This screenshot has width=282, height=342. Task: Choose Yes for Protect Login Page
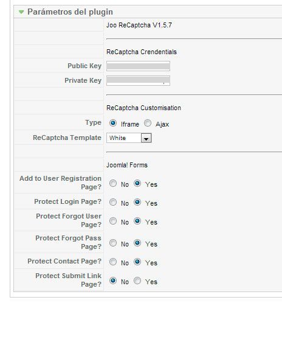pyautogui.click(x=137, y=203)
